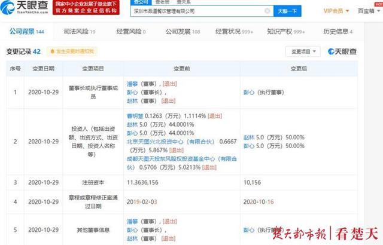Open the 变更项目 filter dropdown
The width and height of the screenshot is (383, 245).
303,51
